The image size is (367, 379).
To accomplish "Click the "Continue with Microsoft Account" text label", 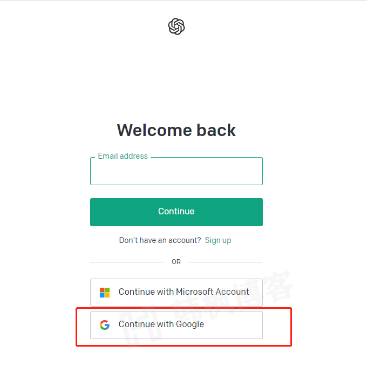I will click(184, 292).
